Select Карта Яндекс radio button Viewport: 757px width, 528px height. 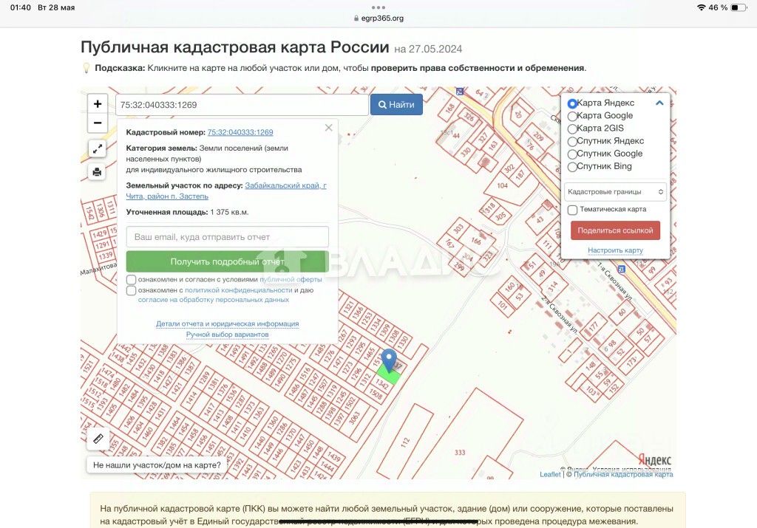572,103
